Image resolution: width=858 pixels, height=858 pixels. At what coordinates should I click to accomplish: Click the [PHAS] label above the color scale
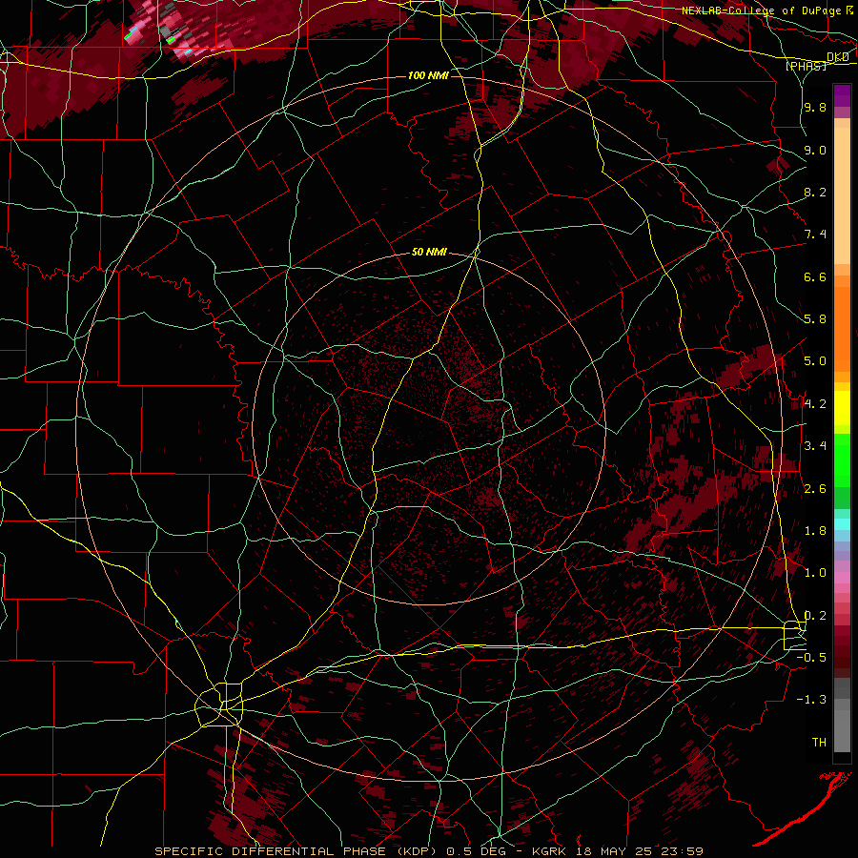(x=806, y=67)
